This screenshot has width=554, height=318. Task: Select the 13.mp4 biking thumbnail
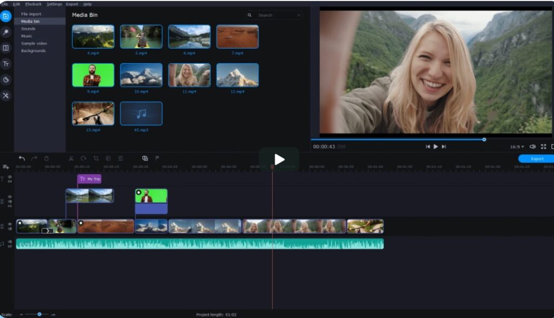click(x=93, y=114)
